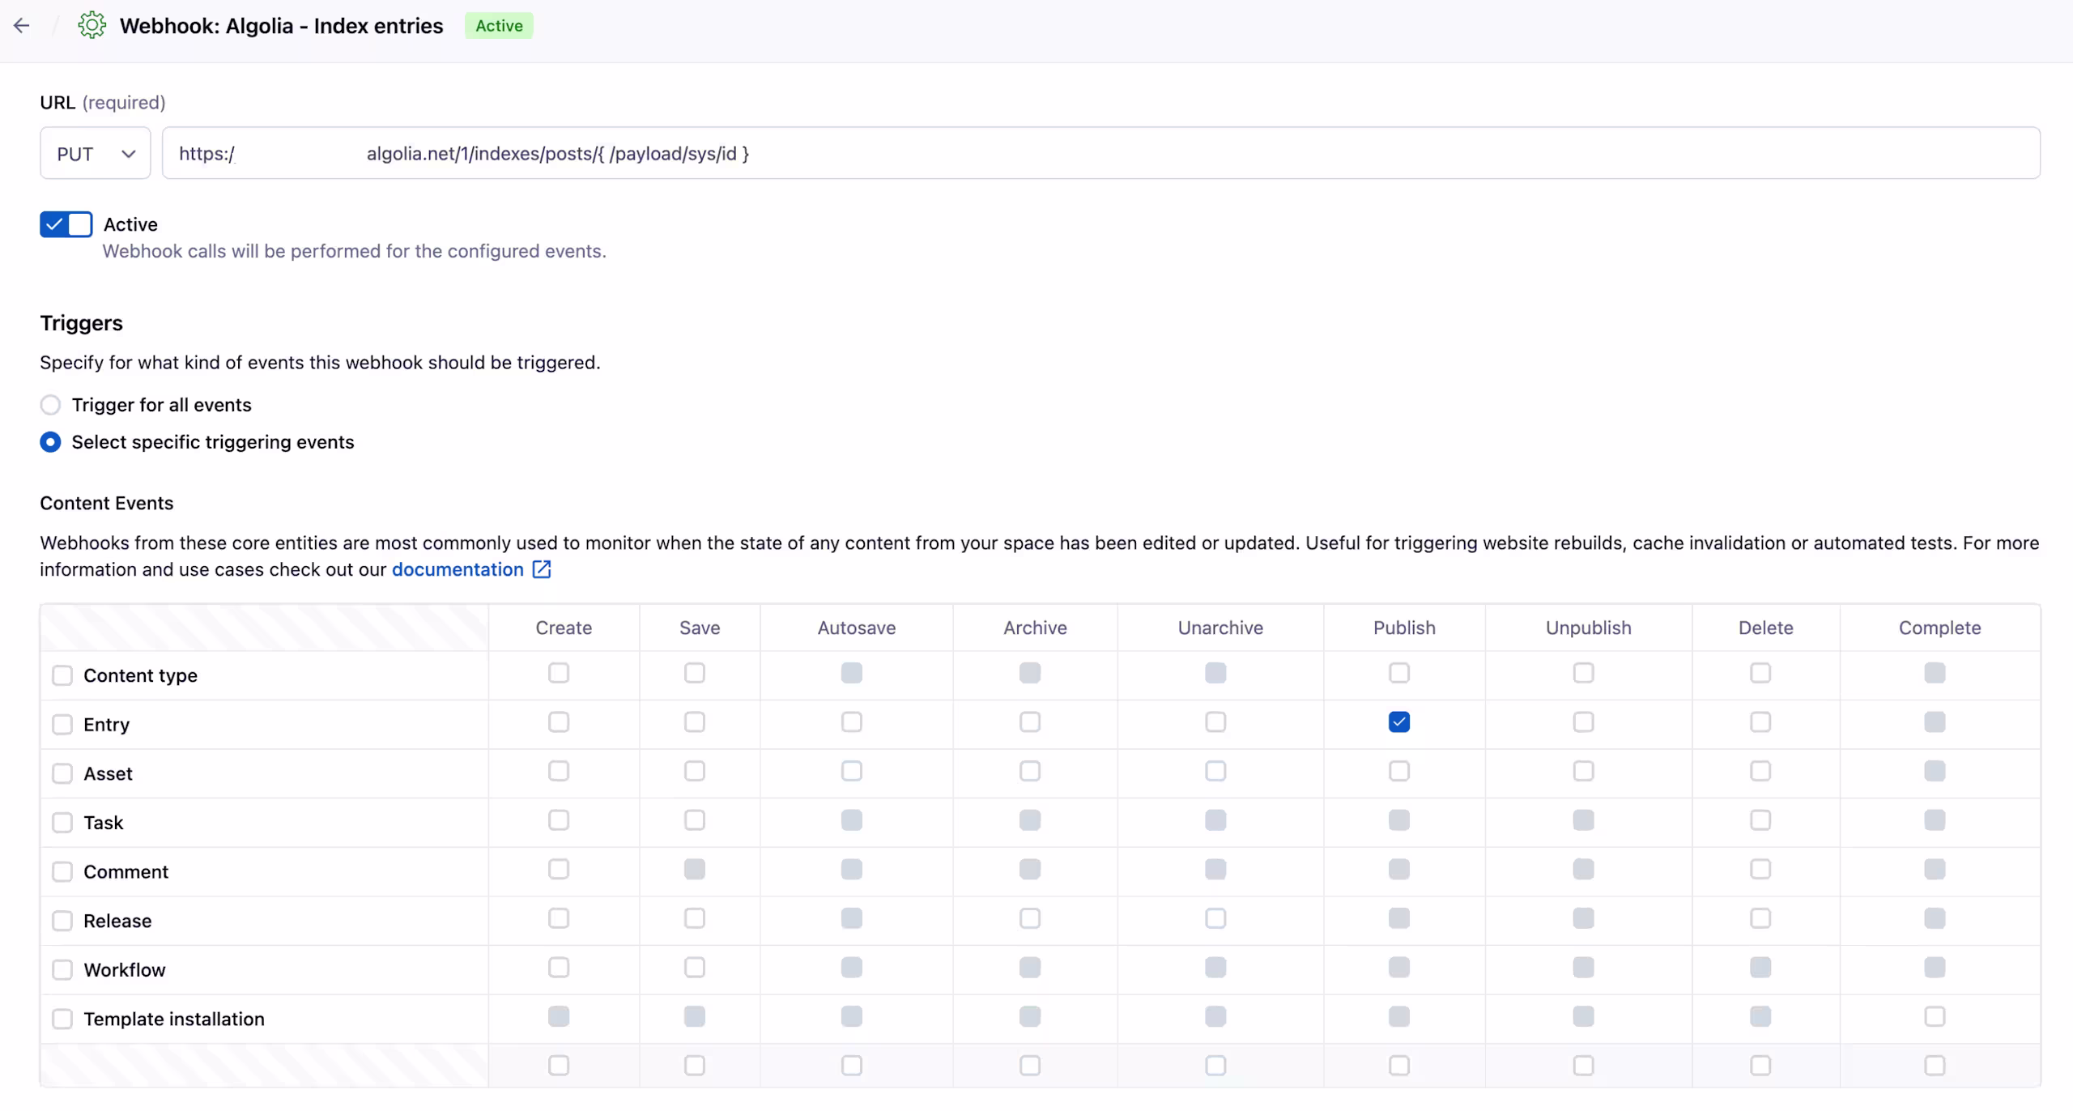The image size is (2073, 1111).
Task: Go back using the left arrow
Action: (x=22, y=26)
